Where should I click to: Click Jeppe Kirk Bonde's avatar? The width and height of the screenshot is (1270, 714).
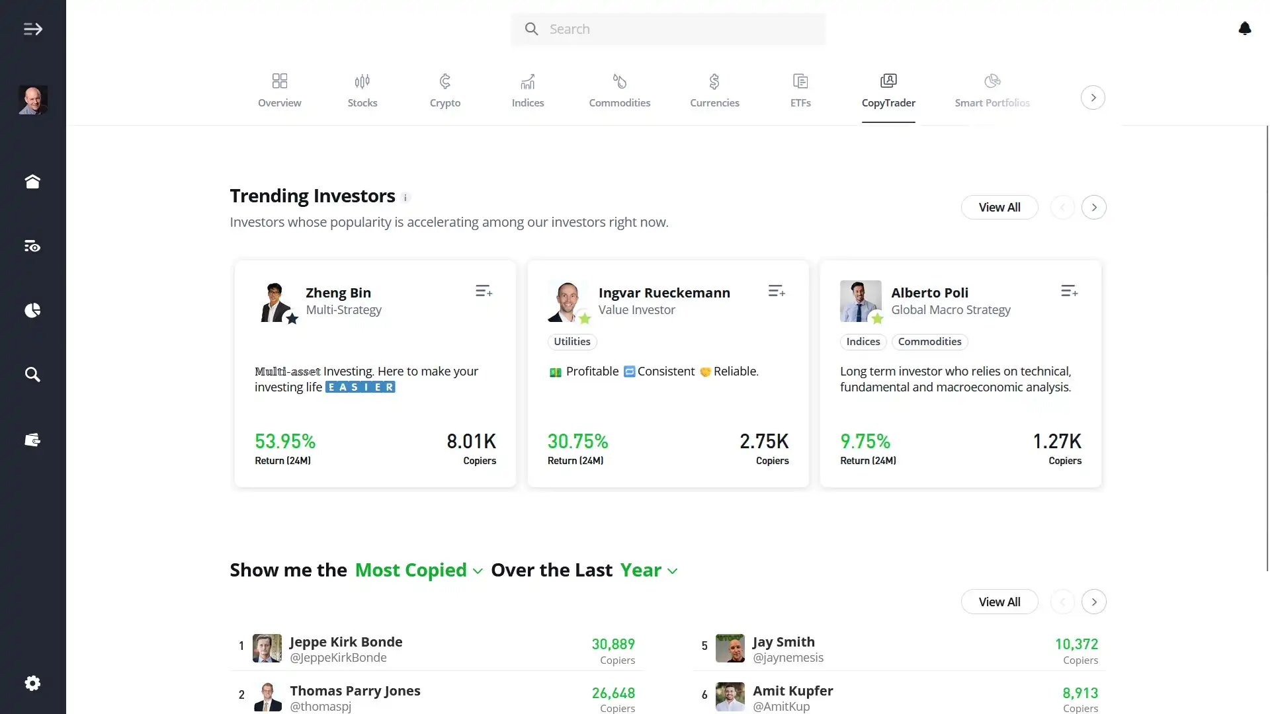coord(267,649)
